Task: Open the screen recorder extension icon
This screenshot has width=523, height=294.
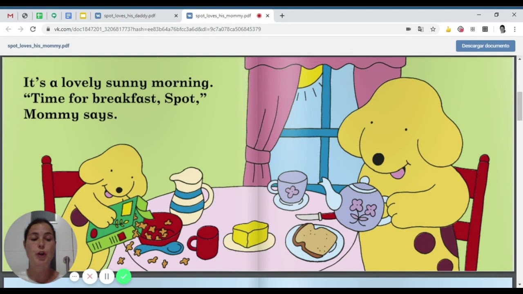Action: [460, 29]
